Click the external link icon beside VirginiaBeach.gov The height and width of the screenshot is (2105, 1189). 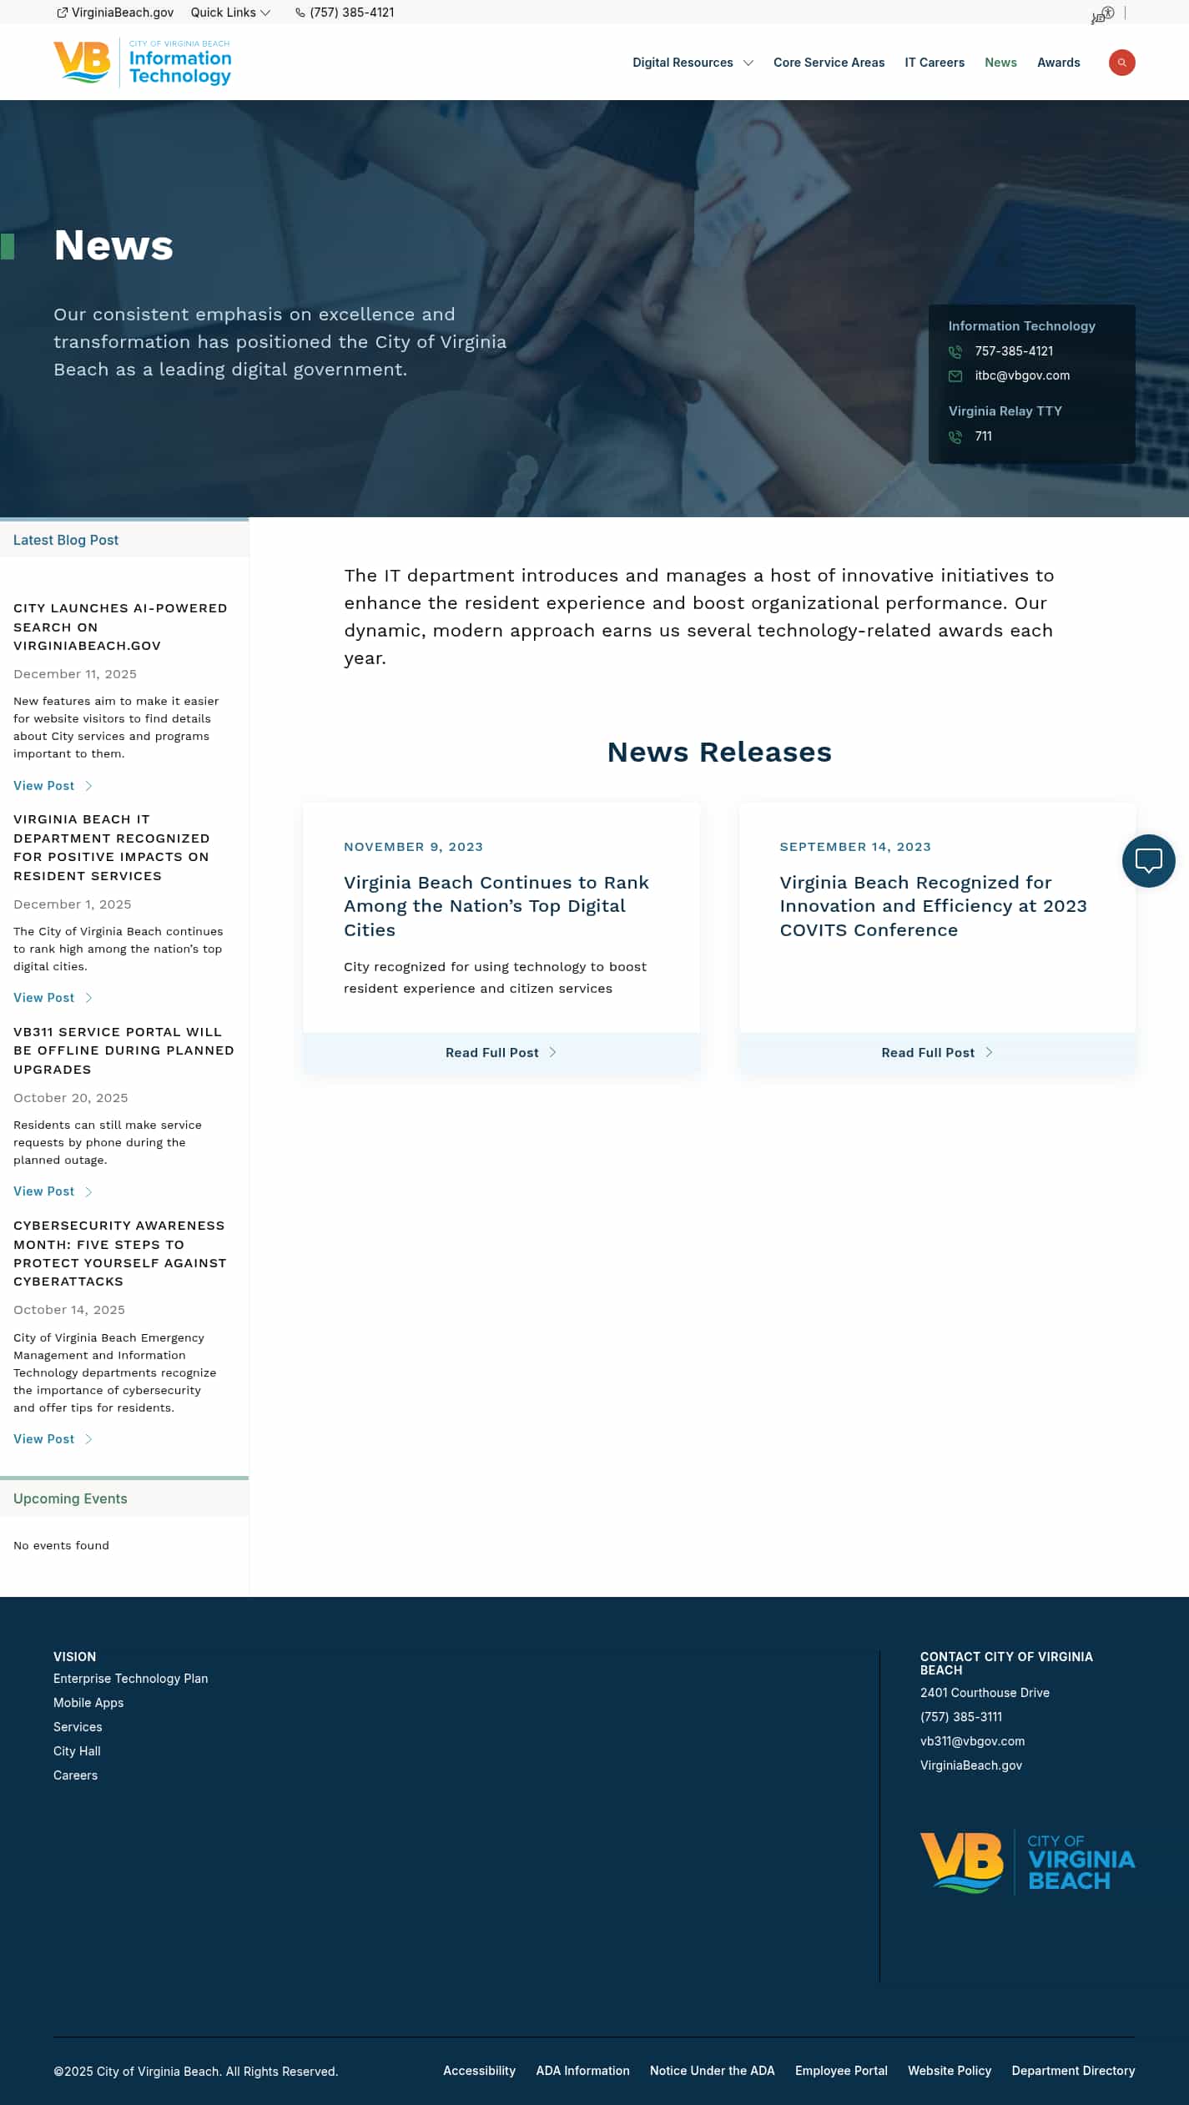[62, 13]
